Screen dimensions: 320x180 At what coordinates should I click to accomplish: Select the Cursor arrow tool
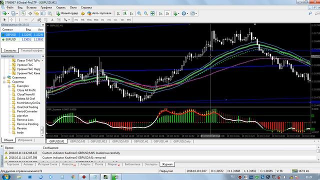[x=4, y=20]
